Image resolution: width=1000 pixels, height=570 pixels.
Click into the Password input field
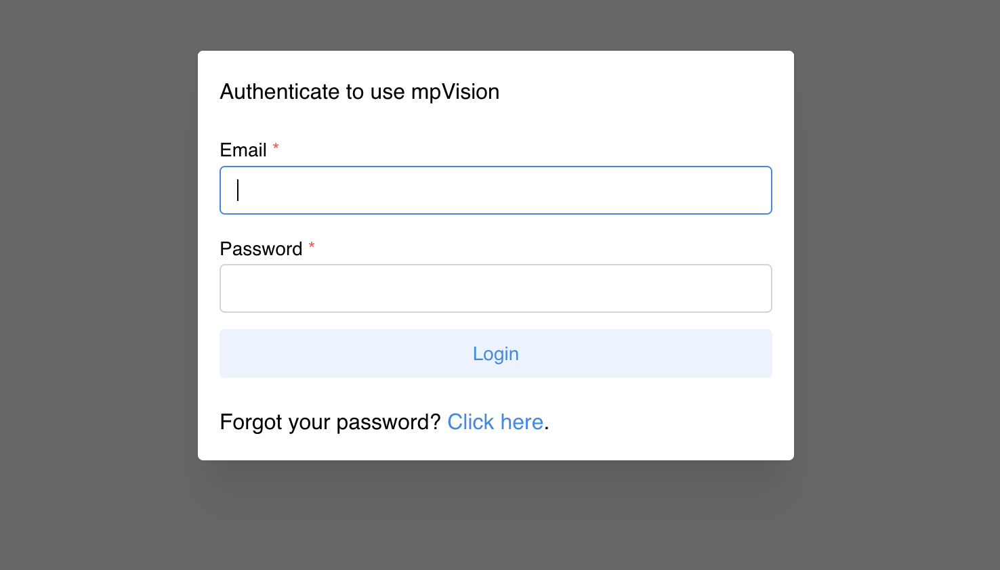coord(496,288)
